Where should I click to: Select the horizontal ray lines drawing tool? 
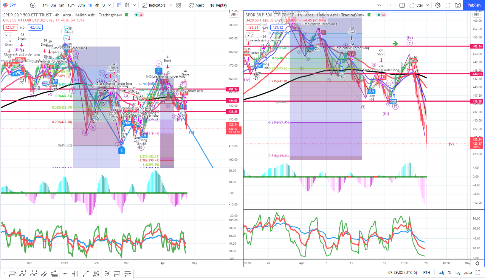tap(12, 273)
